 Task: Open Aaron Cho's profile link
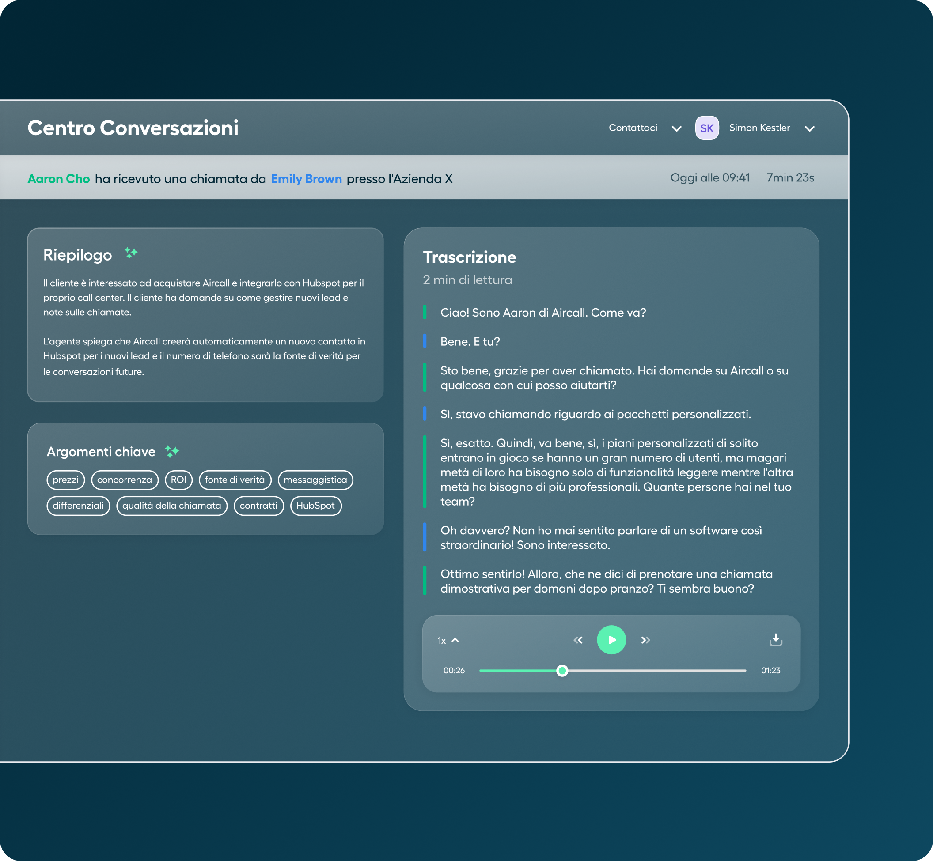(x=59, y=179)
